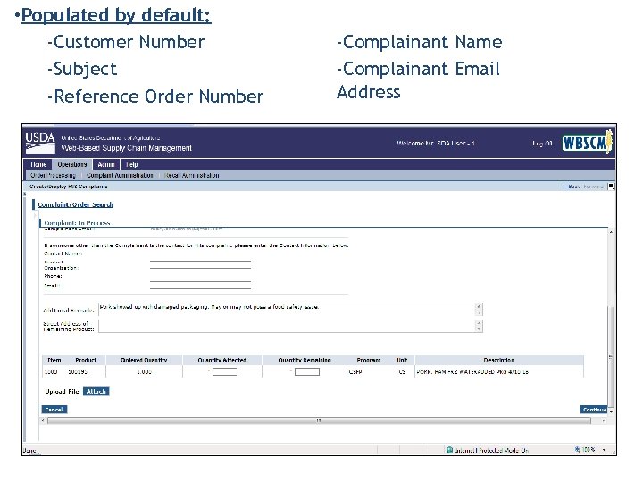Select Recall Administration submenu

pos(191,176)
